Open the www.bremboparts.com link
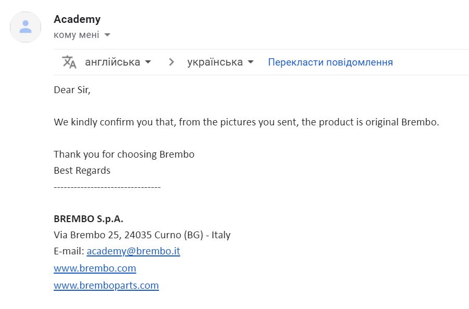 pos(106,285)
